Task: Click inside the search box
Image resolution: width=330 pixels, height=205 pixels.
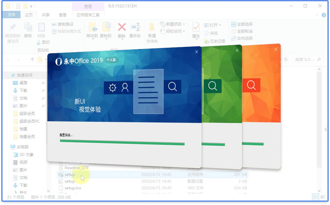Action: 306,59
